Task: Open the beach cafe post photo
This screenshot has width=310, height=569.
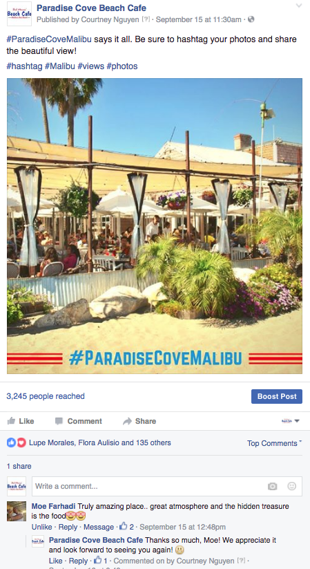Action: pos(155,226)
